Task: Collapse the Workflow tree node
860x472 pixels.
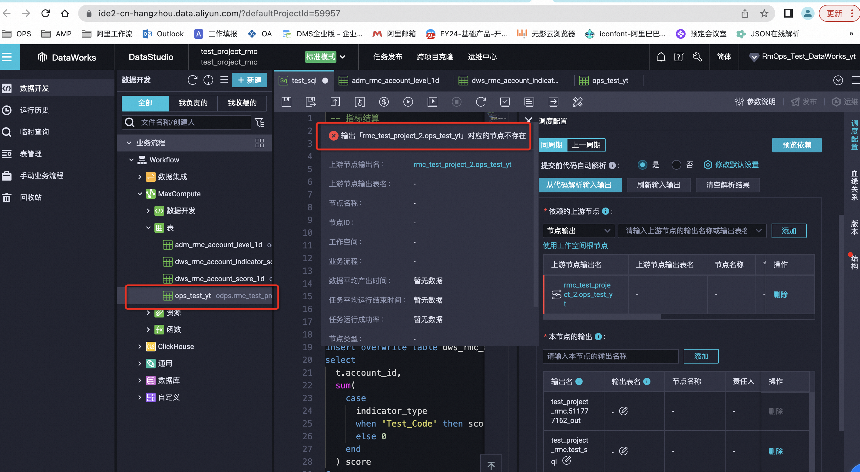Action: pos(131,160)
